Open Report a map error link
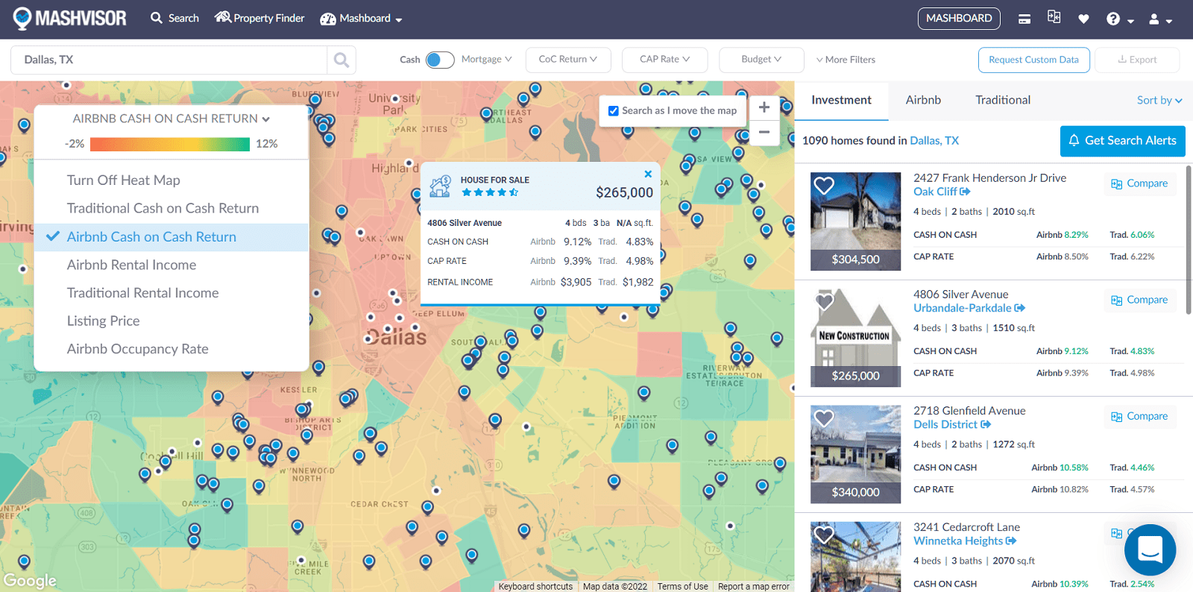This screenshot has width=1193, height=592. click(x=753, y=587)
